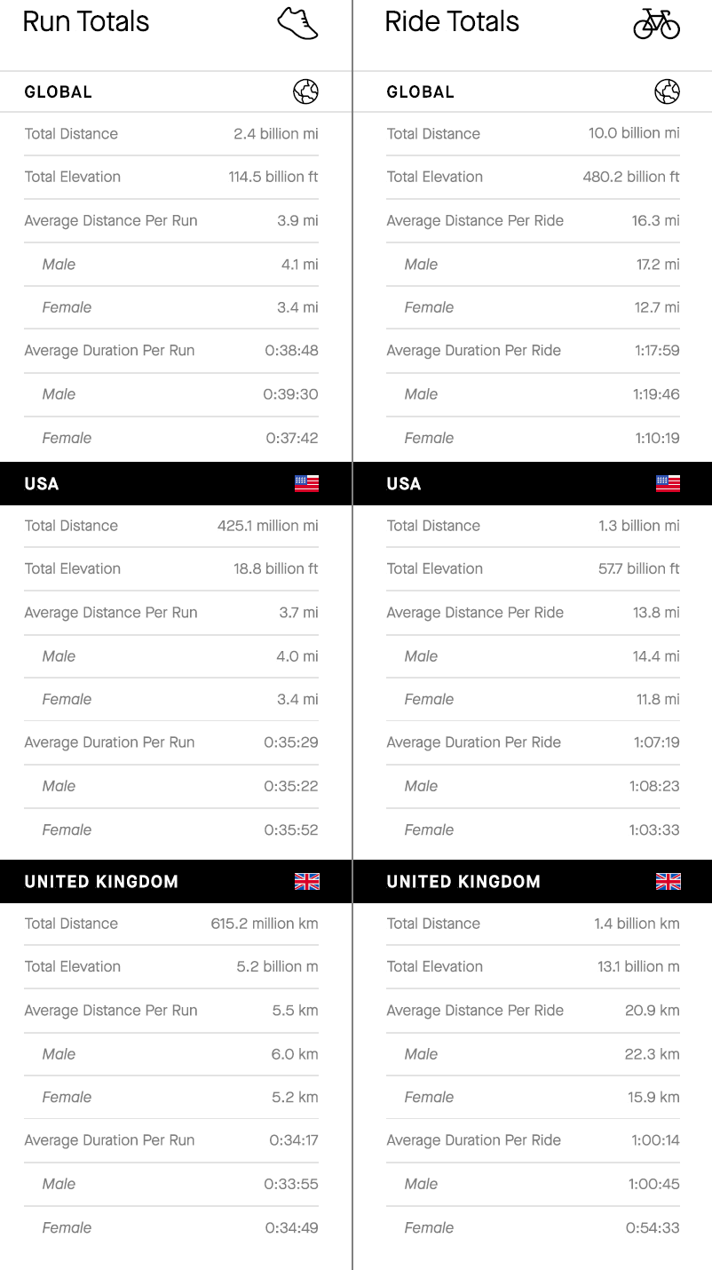Click UK ride Total Distance 1.4 billion km
Image resolution: width=712 pixels, height=1270 pixels.
pos(637,924)
